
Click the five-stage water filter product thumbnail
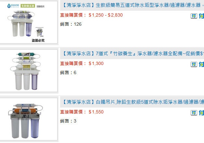click(29, 22)
